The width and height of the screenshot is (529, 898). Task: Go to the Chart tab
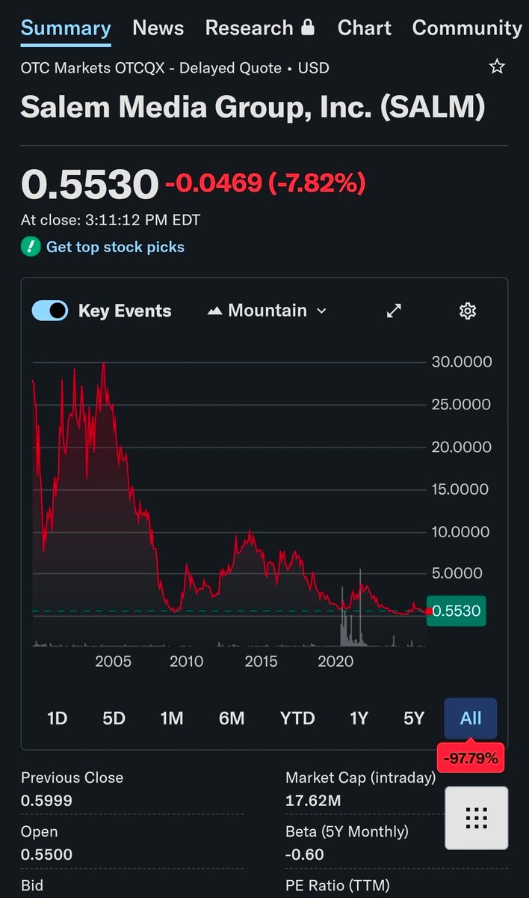(364, 28)
